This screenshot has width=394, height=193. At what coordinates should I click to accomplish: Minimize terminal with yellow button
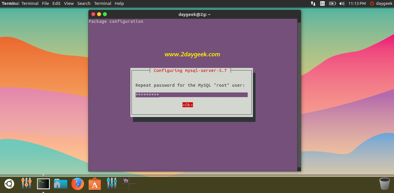tap(99, 14)
